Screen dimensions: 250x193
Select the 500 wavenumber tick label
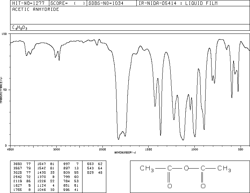(x=240, y=149)
